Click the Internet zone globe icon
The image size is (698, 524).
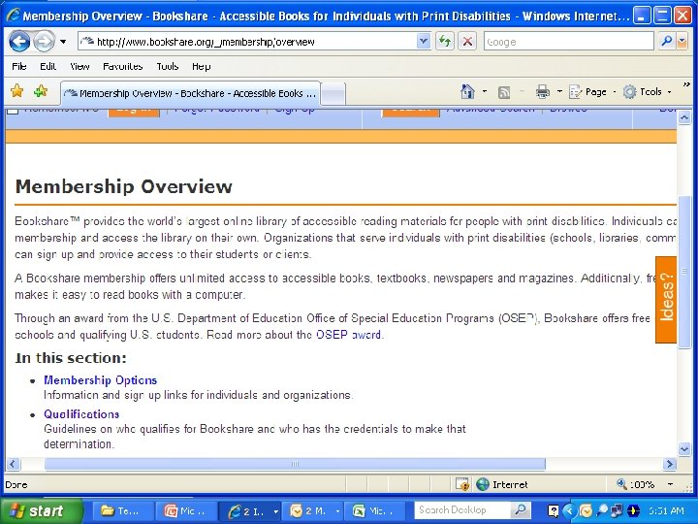[x=483, y=484]
